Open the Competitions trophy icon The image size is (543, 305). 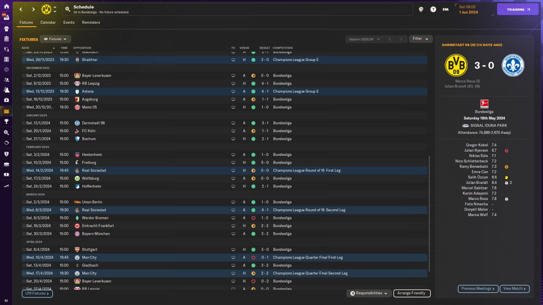tap(6, 122)
